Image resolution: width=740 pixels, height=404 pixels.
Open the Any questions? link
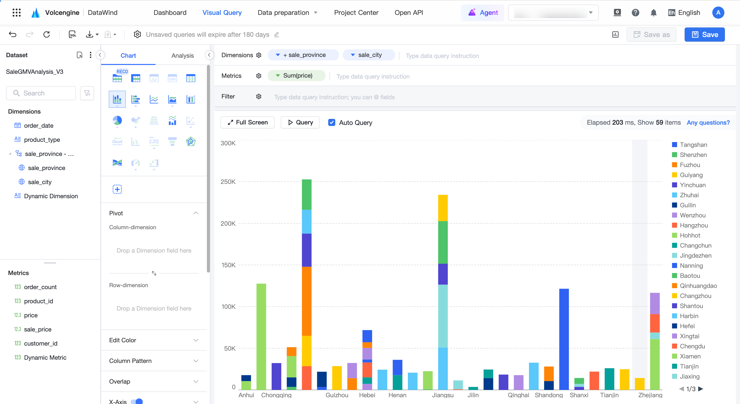708,122
